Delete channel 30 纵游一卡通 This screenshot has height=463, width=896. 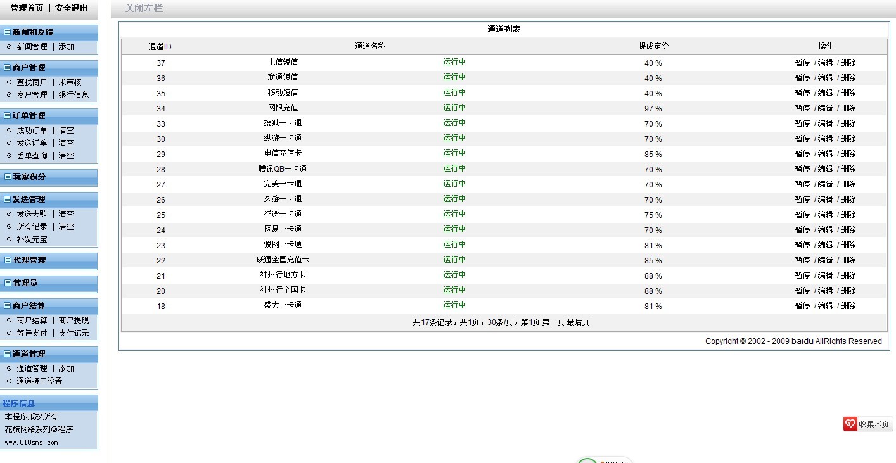[x=848, y=139]
